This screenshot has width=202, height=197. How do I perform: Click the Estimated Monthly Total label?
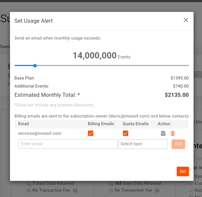click(47, 95)
